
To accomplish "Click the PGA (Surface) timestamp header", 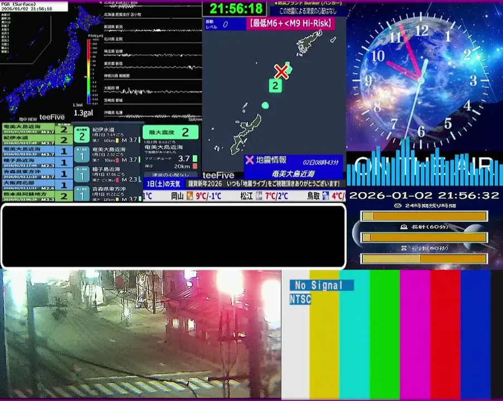I will pyautogui.click(x=34, y=7).
